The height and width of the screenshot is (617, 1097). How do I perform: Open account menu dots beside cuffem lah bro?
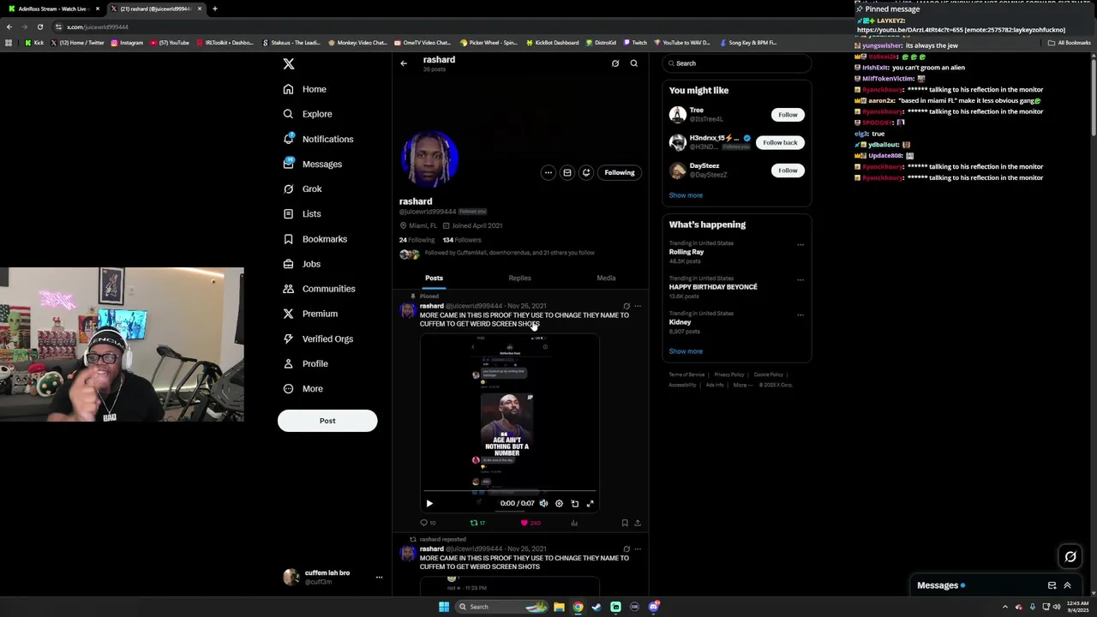click(x=379, y=578)
